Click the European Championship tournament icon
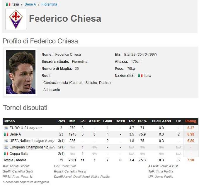The image size is (199, 186). [6, 147]
